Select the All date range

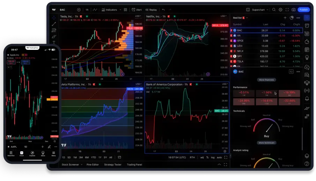[111, 157]
